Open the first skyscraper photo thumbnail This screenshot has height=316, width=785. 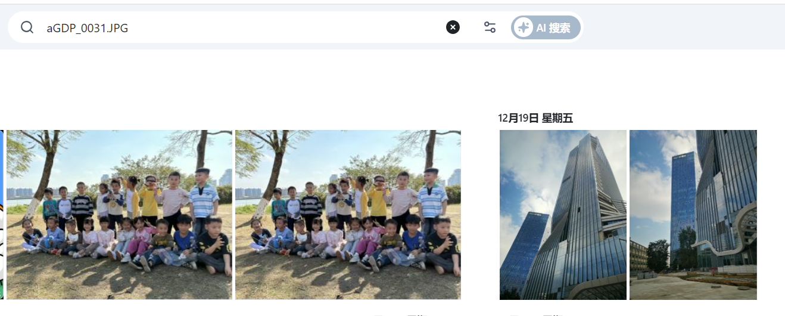point(563,215)
